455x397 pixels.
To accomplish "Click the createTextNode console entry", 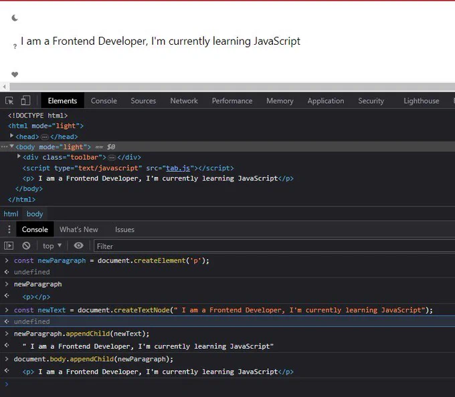I will click(x=223, y=310).
